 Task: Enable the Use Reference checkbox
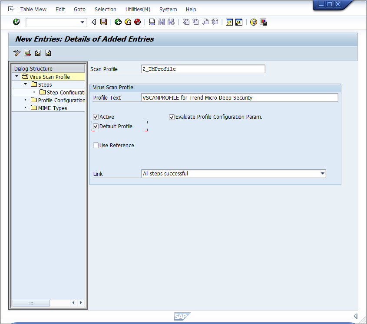point(96,145)
